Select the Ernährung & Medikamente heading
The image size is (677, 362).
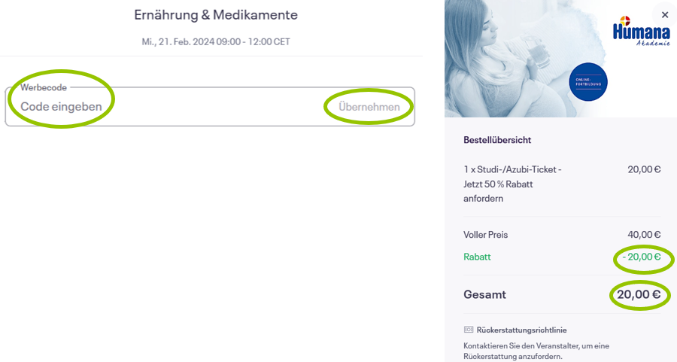[216, 15]
